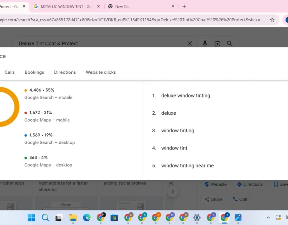
Task: Select Google Search – desktop label
Action: [50, 142]
